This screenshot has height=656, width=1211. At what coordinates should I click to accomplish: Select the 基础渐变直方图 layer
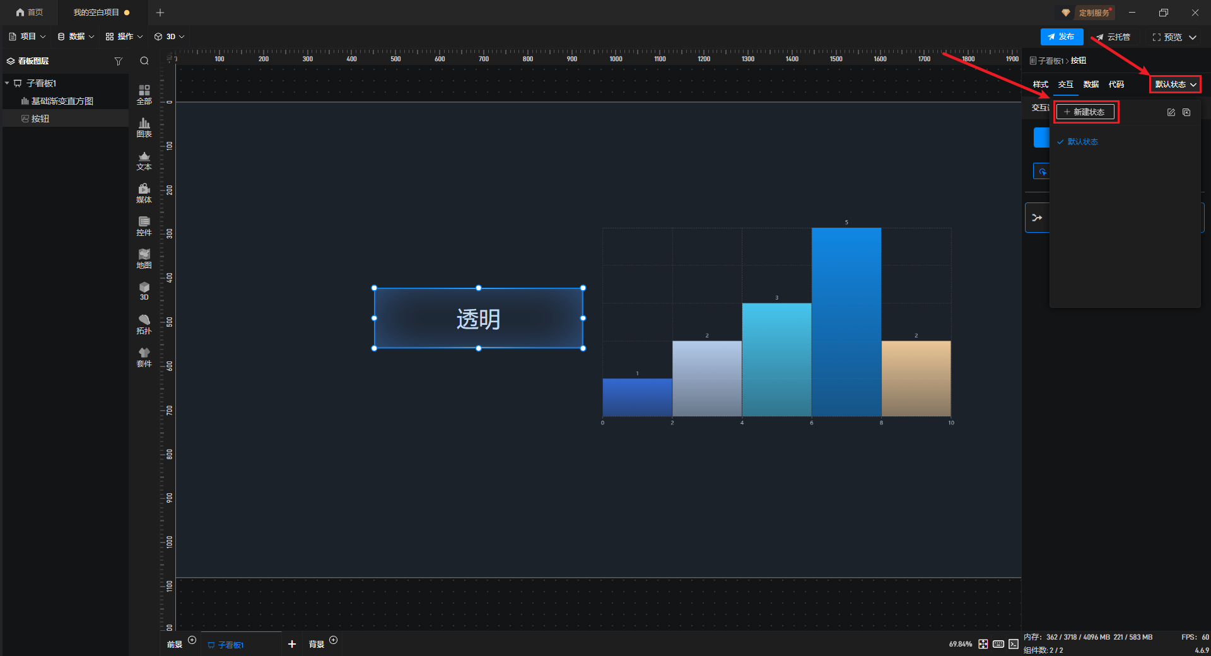tap(62, 101)
